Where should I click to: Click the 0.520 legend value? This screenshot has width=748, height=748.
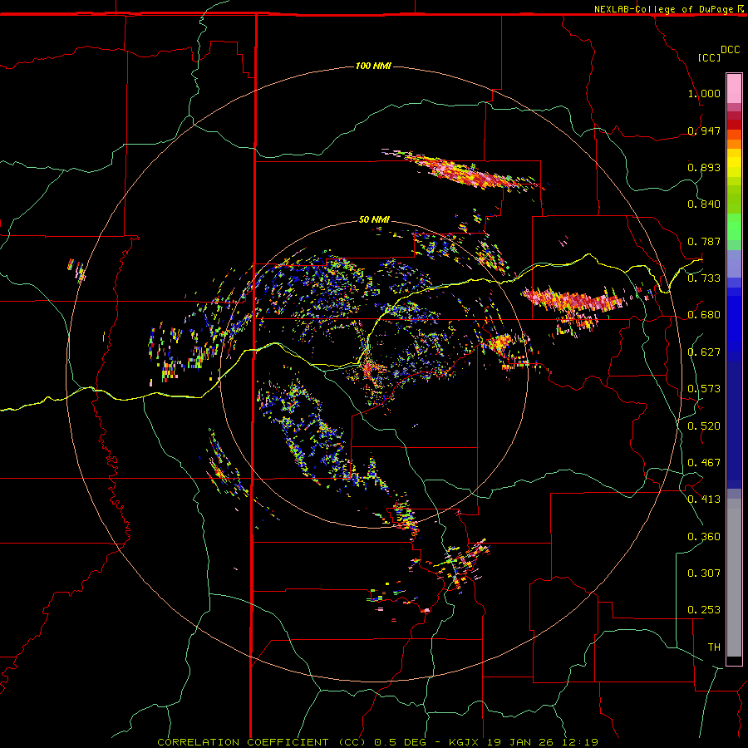click(704, 426)
